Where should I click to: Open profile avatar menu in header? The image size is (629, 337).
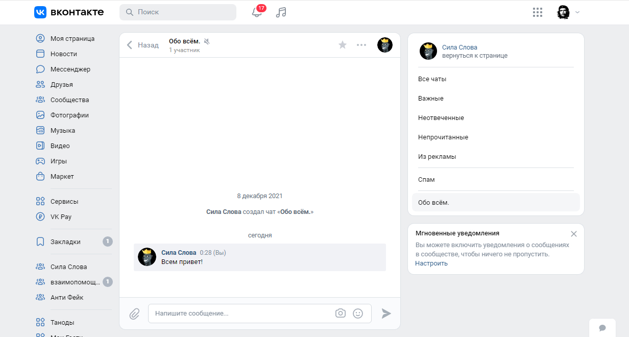[563, 12]
